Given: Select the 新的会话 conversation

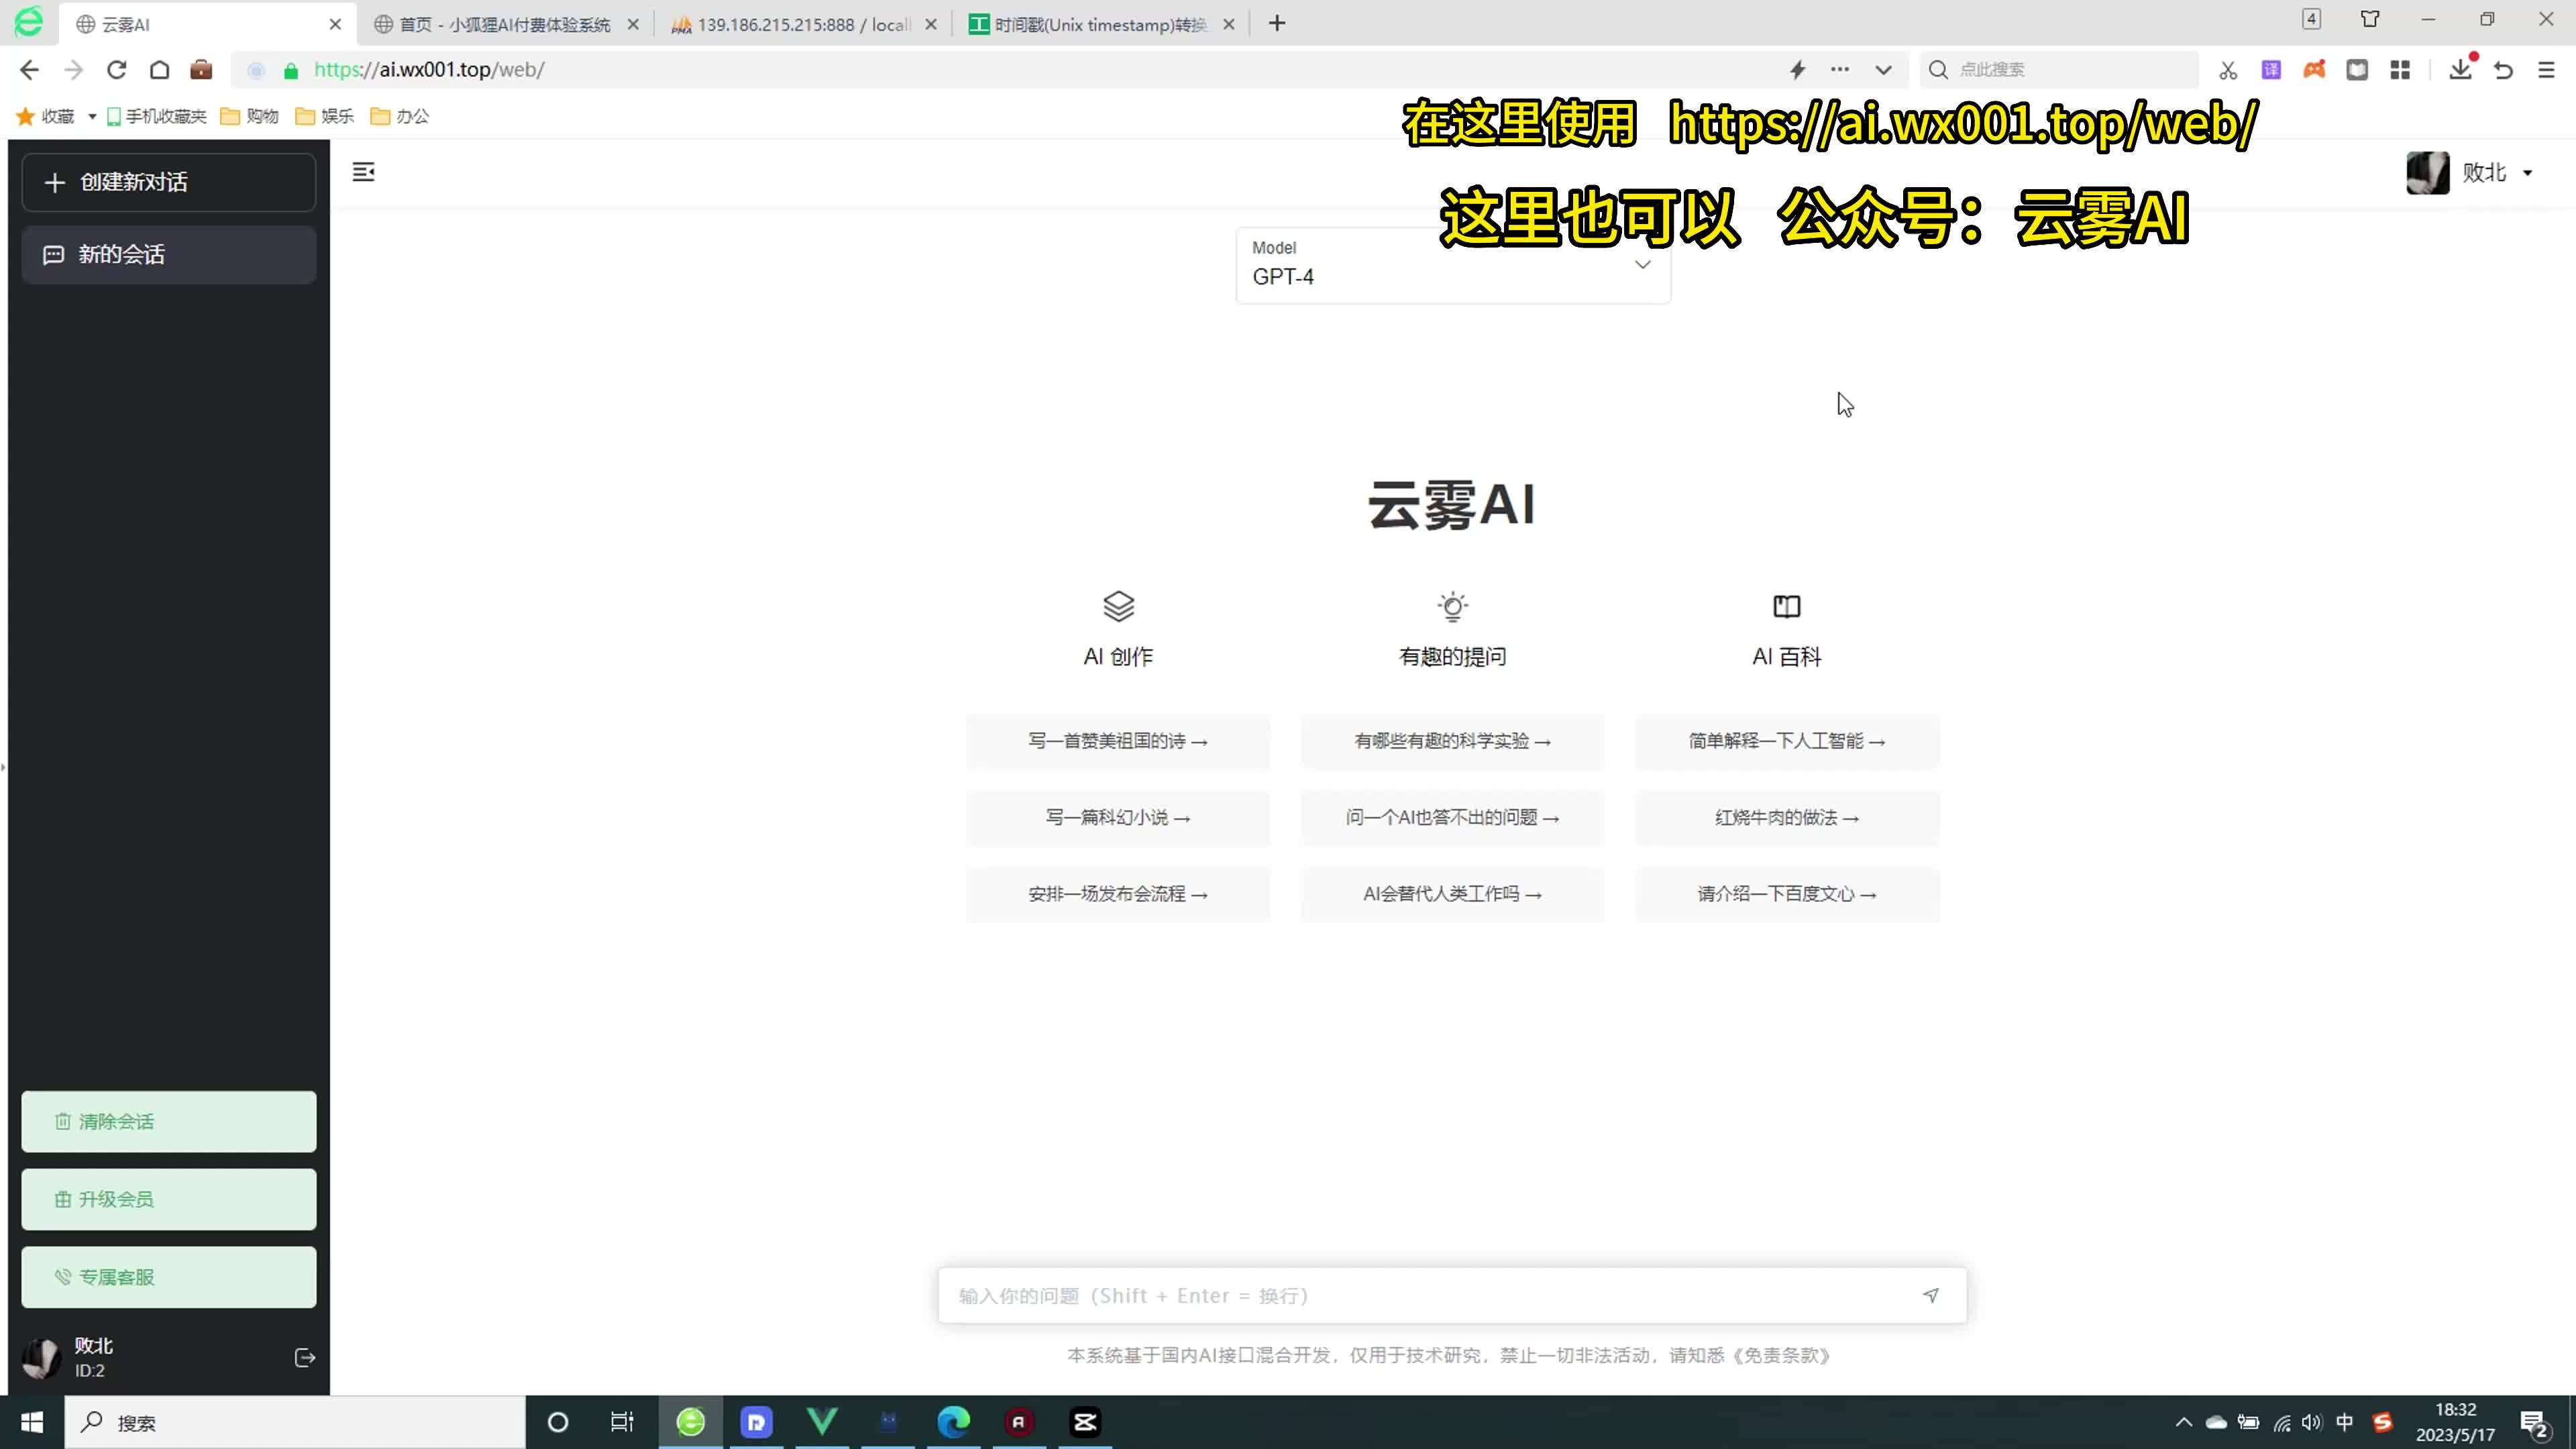Looking at the screenshot, I should [169, 255].
